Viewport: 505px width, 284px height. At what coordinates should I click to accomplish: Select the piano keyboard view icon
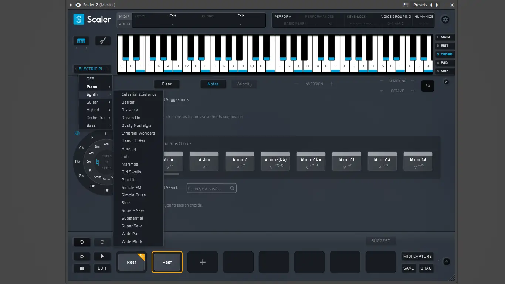point(81,41)
